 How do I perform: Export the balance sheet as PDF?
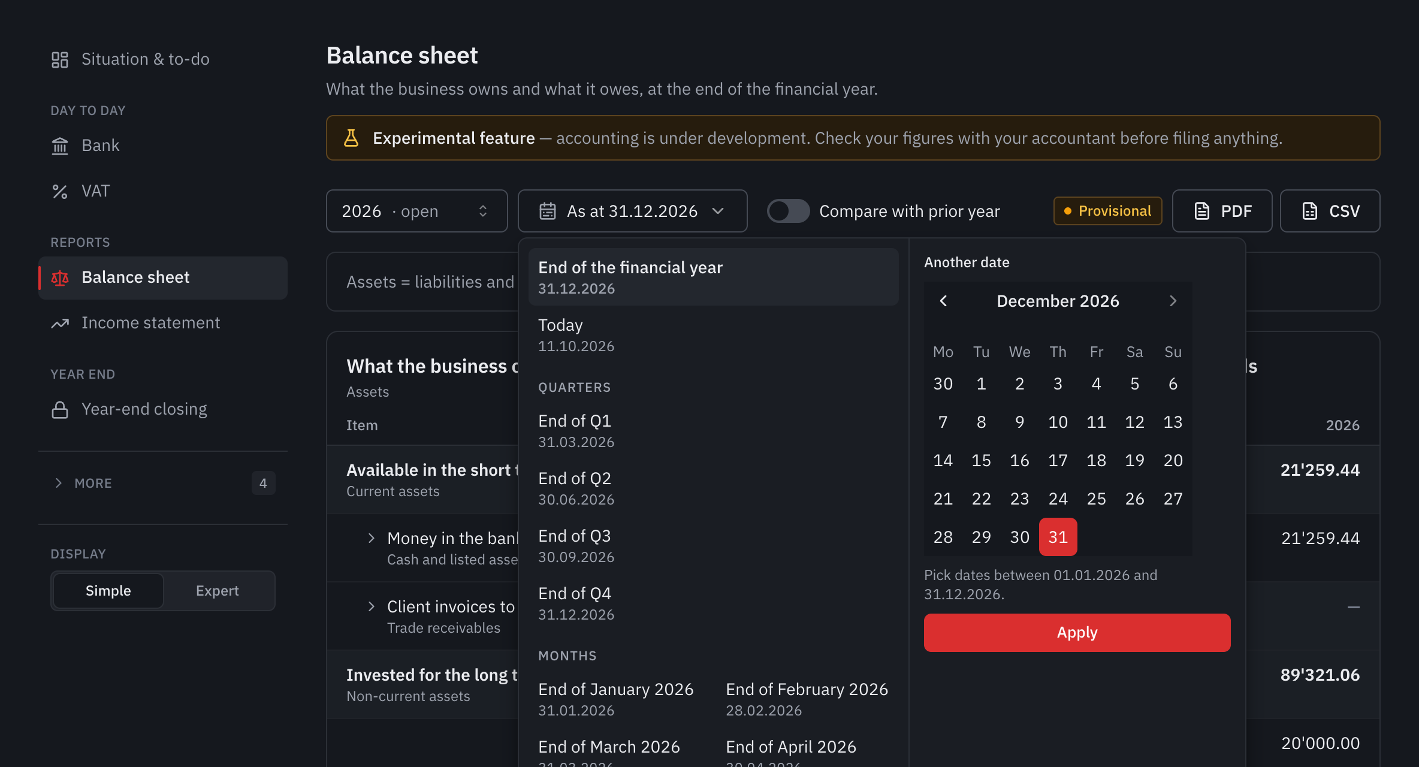click(1222, 211)
